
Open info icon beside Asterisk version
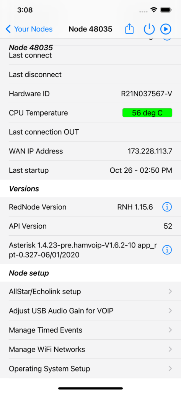coord(167,249)
